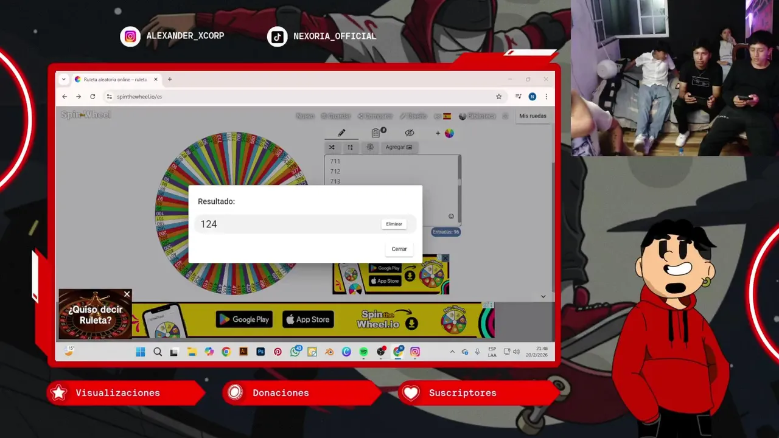The width and height of the screenshot is (779, 438).
Task: Click the AI gear icon button in the entries toolbar
Action: [370, 147]
